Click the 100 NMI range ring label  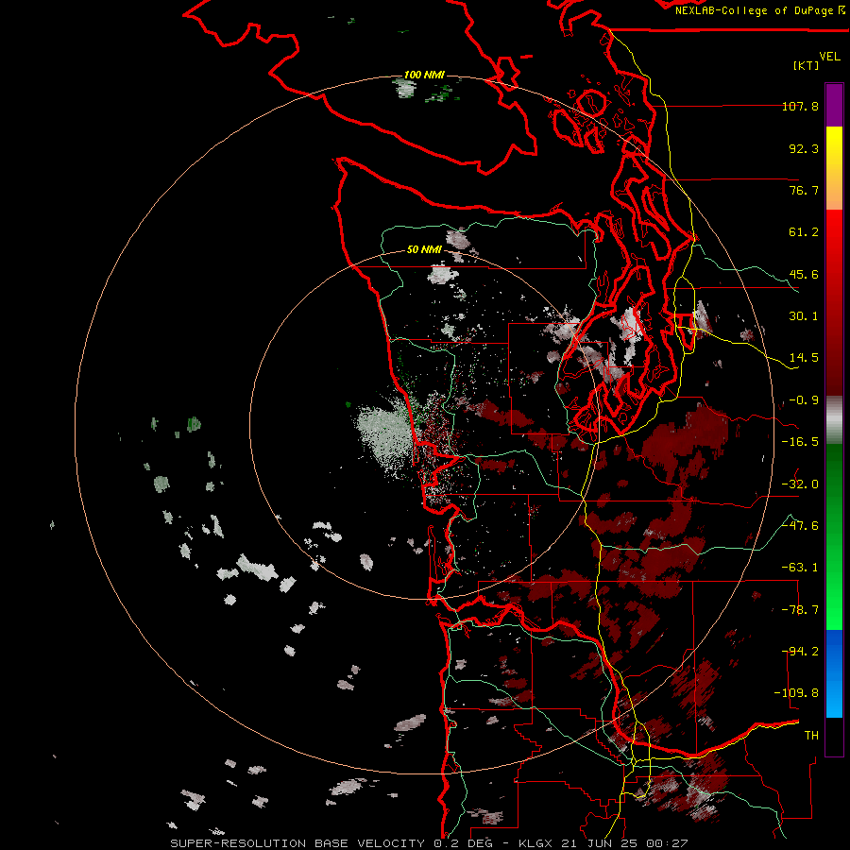pos(424,75)
